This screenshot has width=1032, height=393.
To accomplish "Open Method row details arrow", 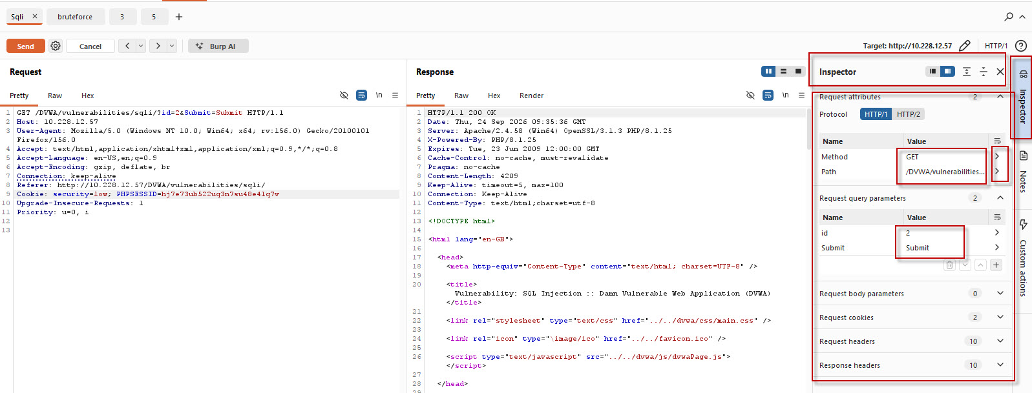I will (997, 157).
